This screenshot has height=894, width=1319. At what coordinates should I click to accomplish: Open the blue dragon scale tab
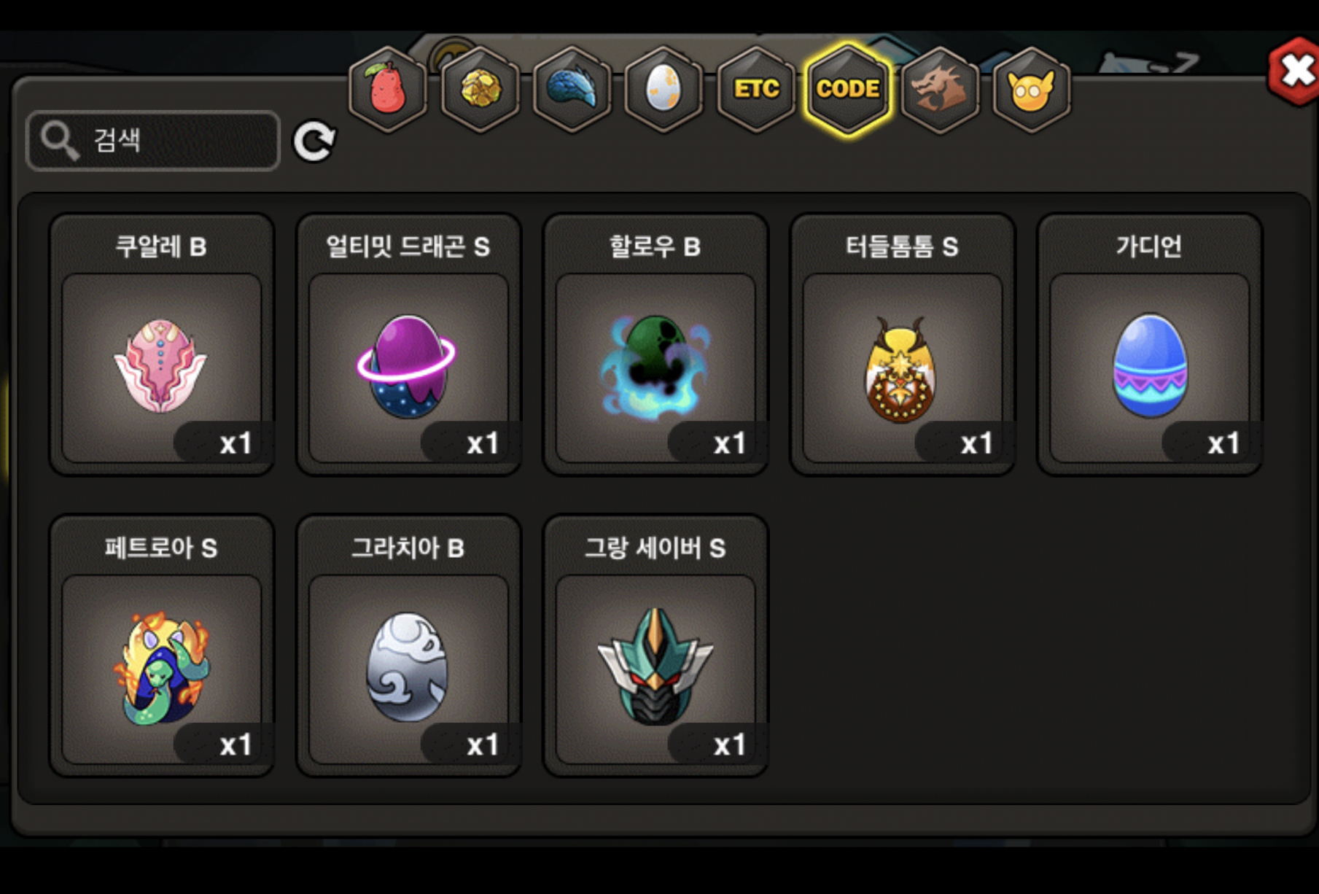pyautogui.click(x=572, y=90)
